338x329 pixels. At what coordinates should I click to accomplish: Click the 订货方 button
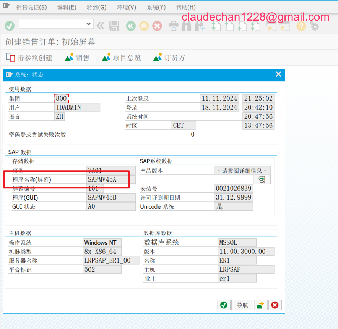(169, 58)
